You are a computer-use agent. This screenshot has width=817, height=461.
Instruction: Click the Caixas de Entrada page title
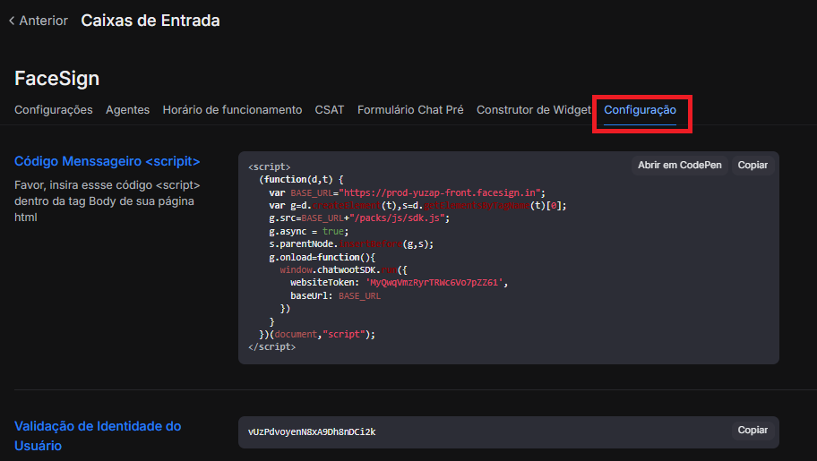coord(150,21)
